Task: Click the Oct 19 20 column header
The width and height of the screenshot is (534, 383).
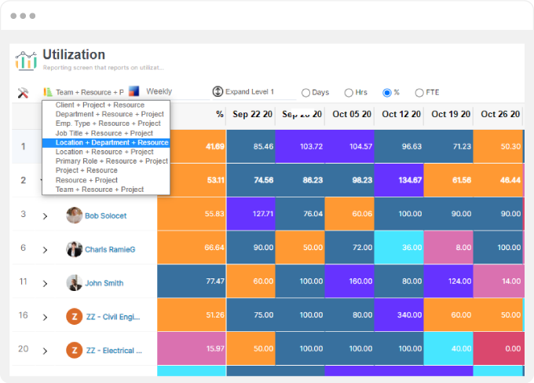Action: 451,114
